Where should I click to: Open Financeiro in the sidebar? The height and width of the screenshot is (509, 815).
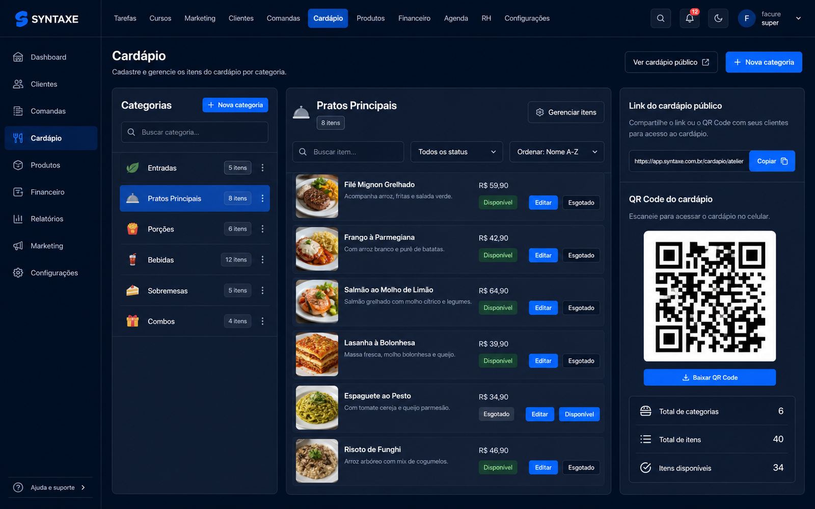(x=51, y=192)
